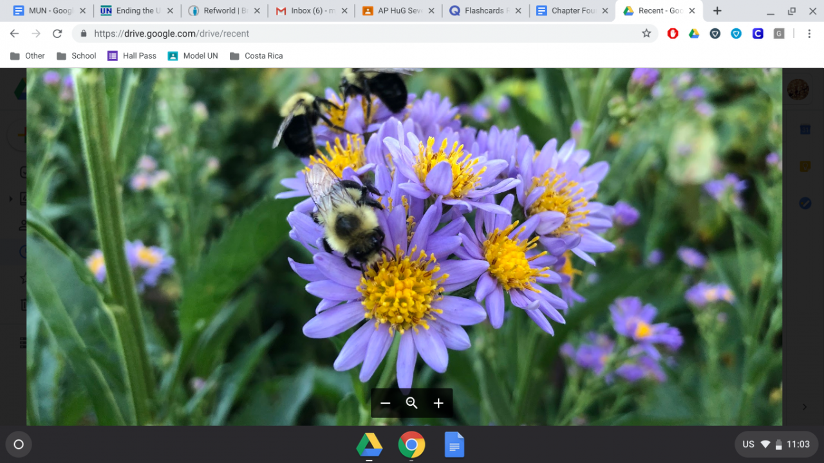
Task: Close the Chapter Four tab
Action: pyautogui.click(x=605, y=11)
